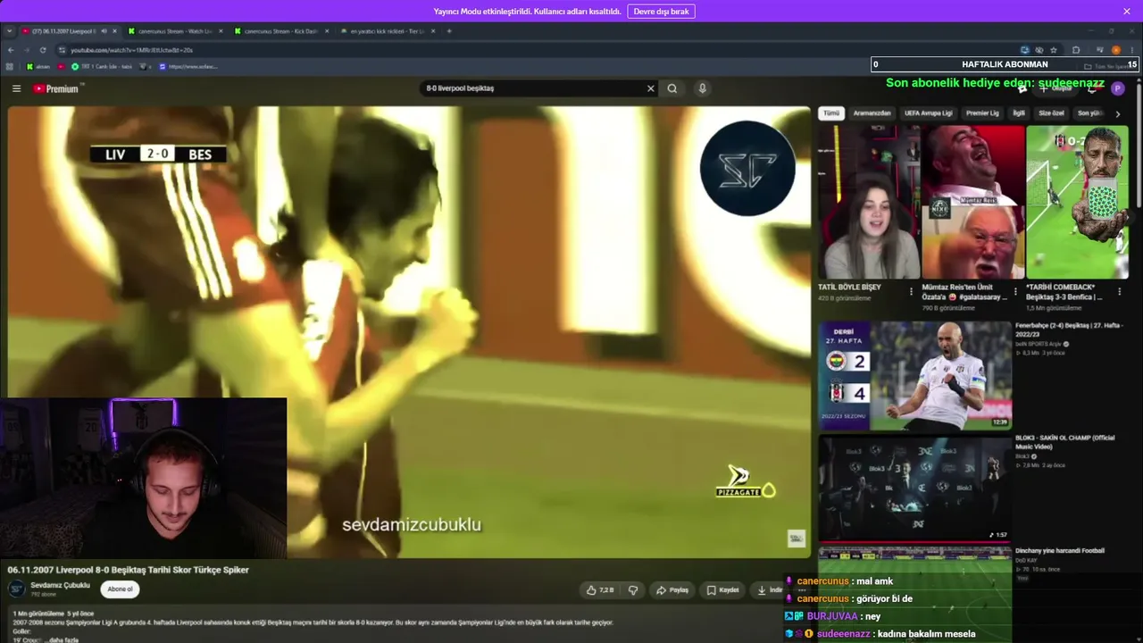Show more filter chips with right arrow
Image resolution: width=1143 pixels, height=643 pixels.
tap(1117, 113)
